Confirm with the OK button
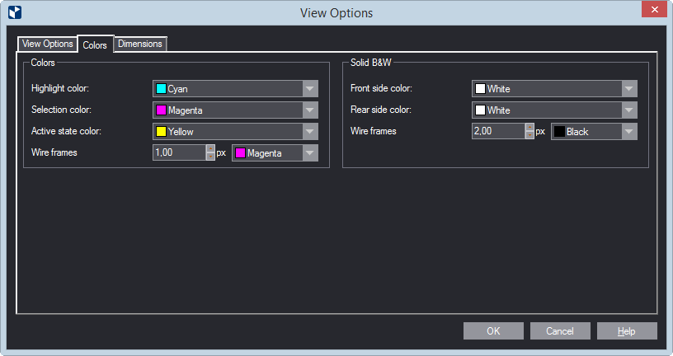 tap(493, 331)
